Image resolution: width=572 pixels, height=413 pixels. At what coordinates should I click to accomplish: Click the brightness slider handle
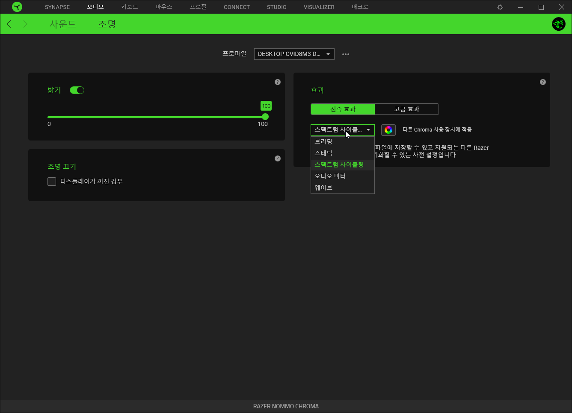click(x=265, y=117)
